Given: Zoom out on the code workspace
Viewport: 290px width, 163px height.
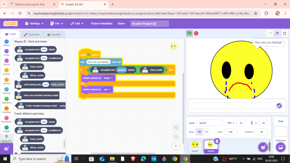Looking at the screenshot, I should [x=175, y=137].
